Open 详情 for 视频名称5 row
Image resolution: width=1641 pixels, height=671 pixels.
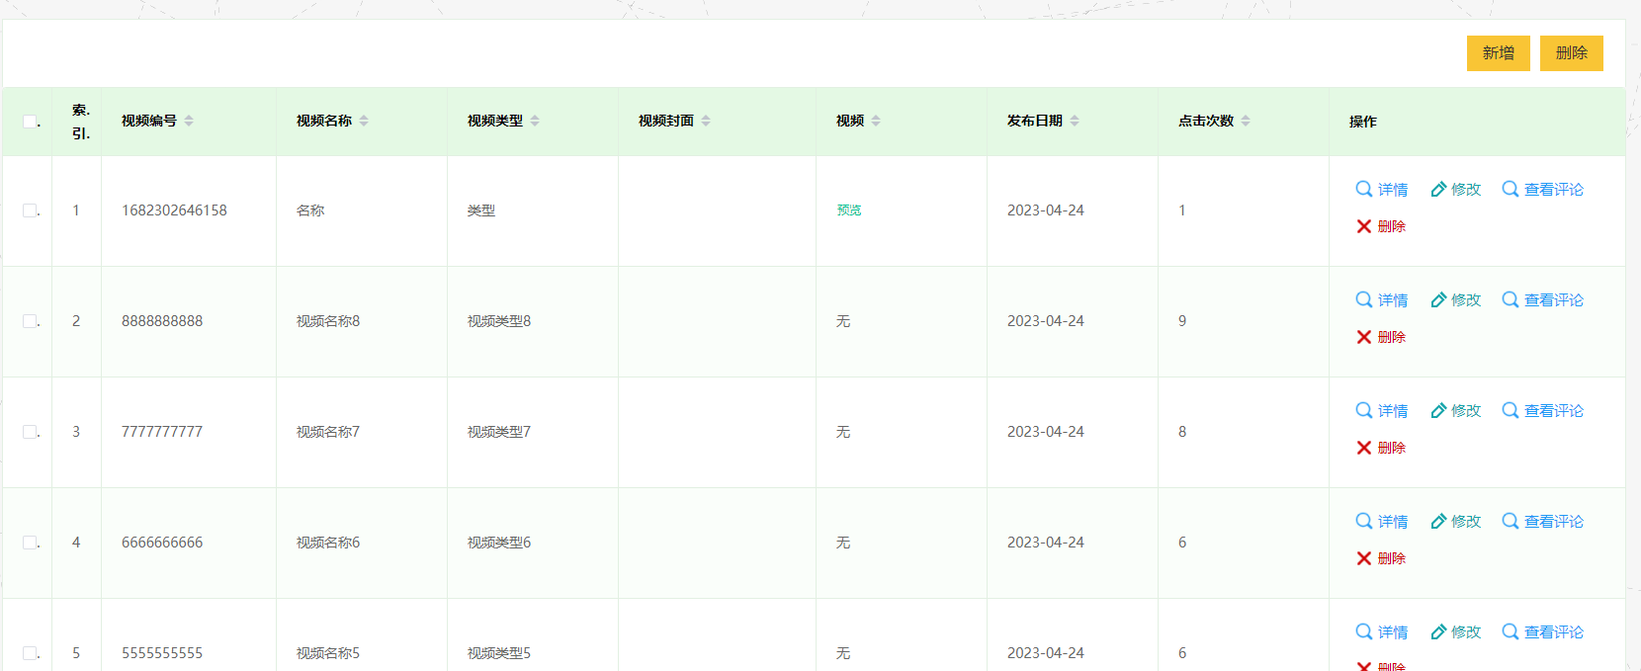(1382, 631)
